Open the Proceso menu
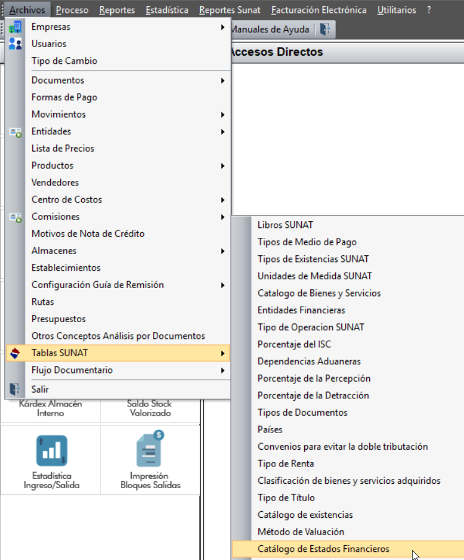464x560 pixels. pos(72,10)
